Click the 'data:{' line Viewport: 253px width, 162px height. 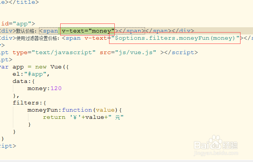coord(23,81)
